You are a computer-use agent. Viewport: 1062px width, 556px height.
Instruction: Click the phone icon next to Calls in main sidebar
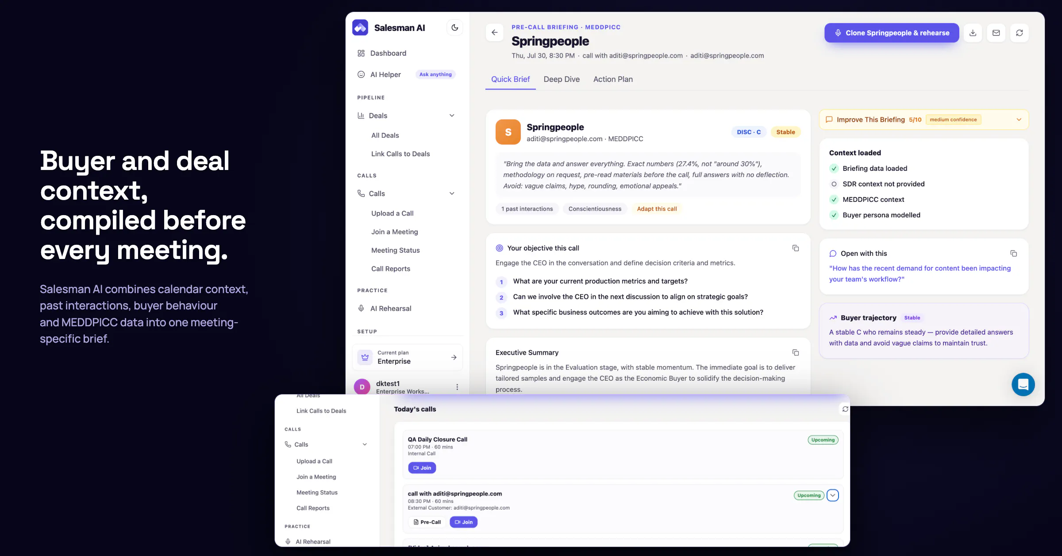[x=361, y=193]
